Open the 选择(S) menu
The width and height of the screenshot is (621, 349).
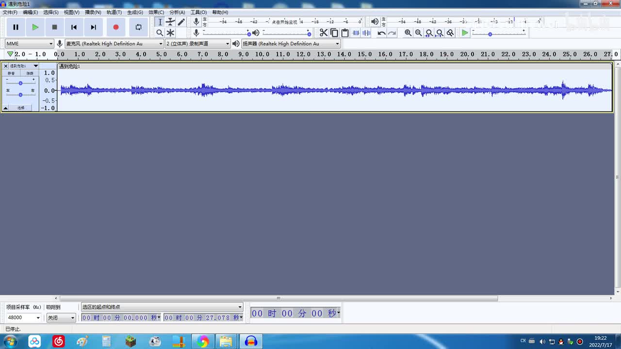pyautogui.click(x=50, y=12)
